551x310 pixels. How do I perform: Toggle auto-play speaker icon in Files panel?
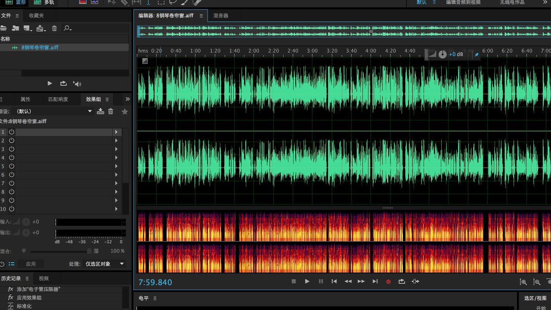tap(77, 84)
